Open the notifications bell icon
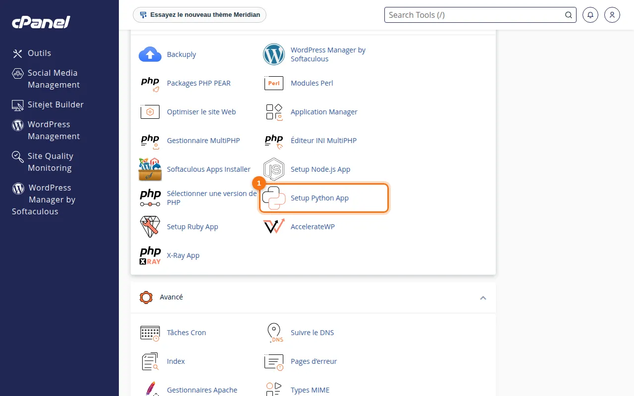 pos(590,15)
